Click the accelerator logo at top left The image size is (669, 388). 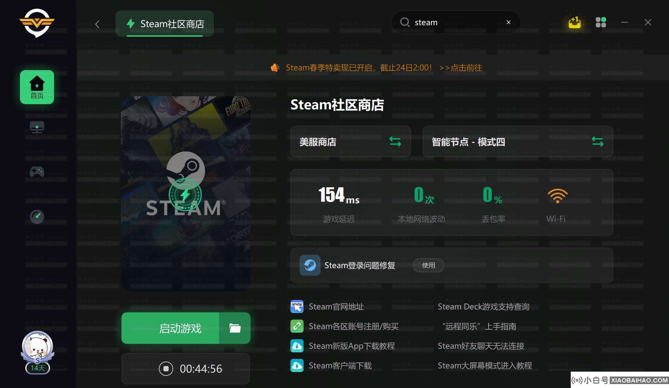[37, 23]
